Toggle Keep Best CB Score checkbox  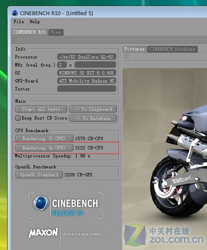(x=18, y=118)
